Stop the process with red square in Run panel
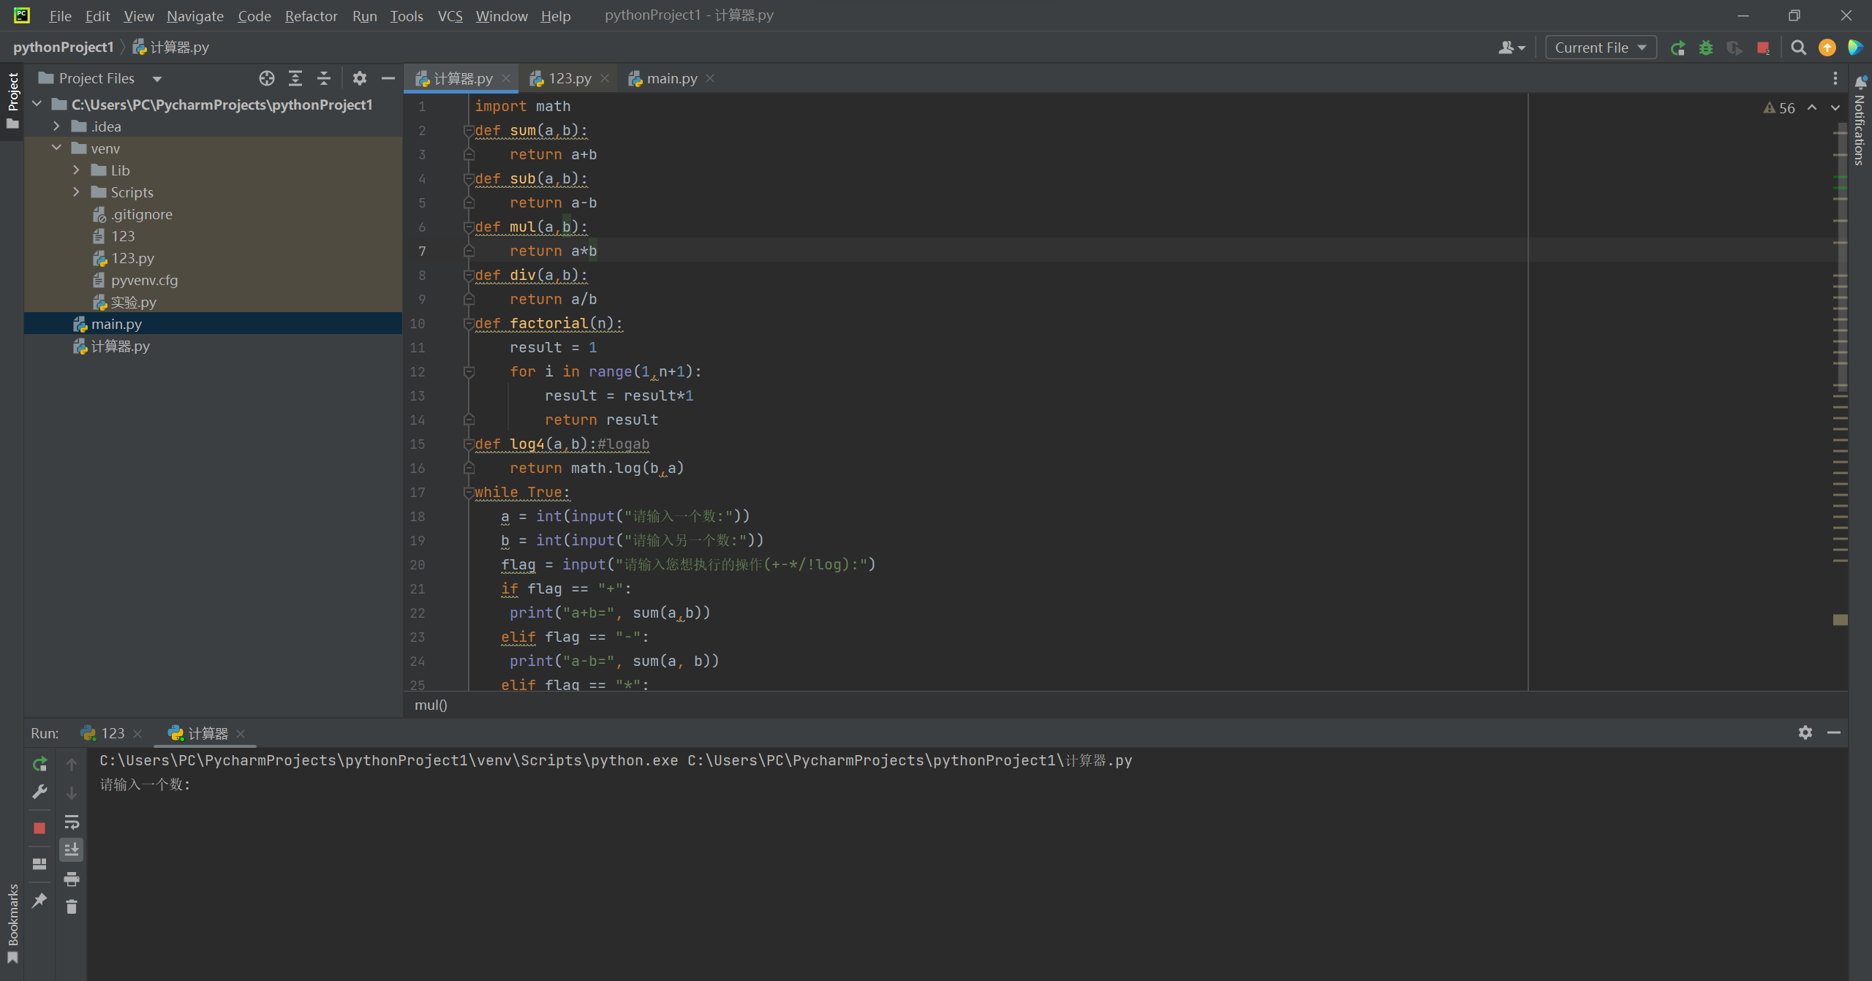Viewport: 1872px width, 981px height. coord(39,828)
